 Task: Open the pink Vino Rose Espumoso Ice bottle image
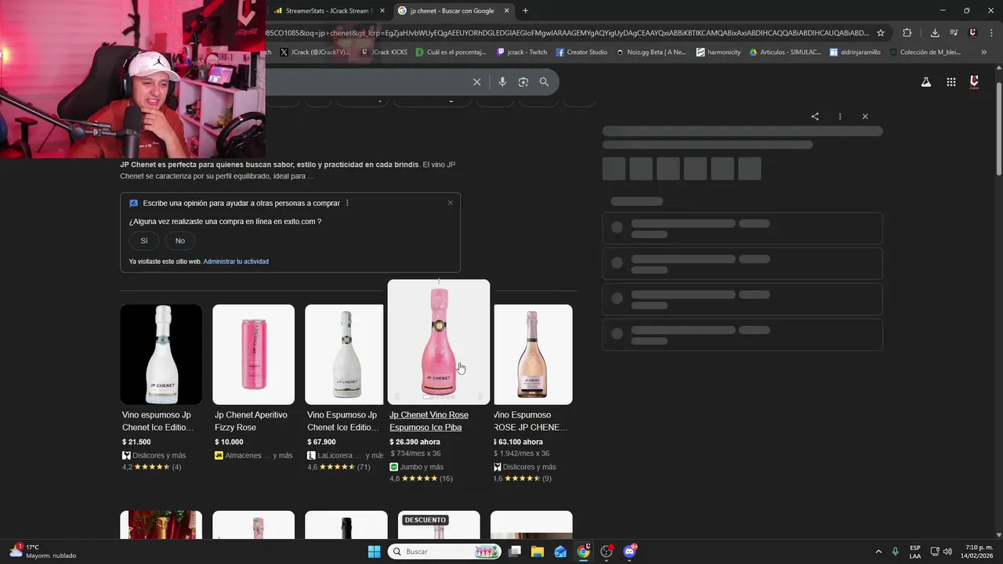(x=439, y=342)
